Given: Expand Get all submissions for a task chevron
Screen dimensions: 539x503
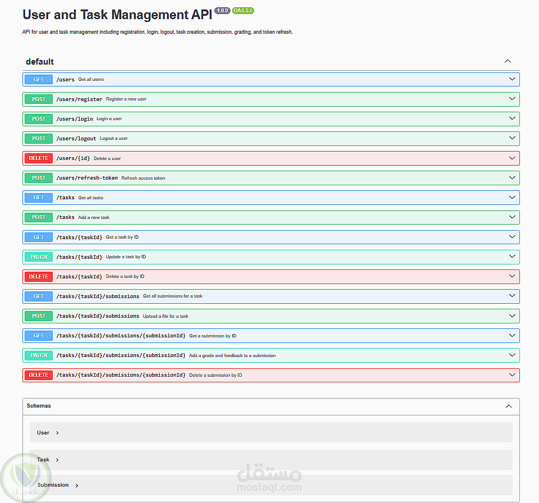Looking at the screenshot, I should point(512,296).
